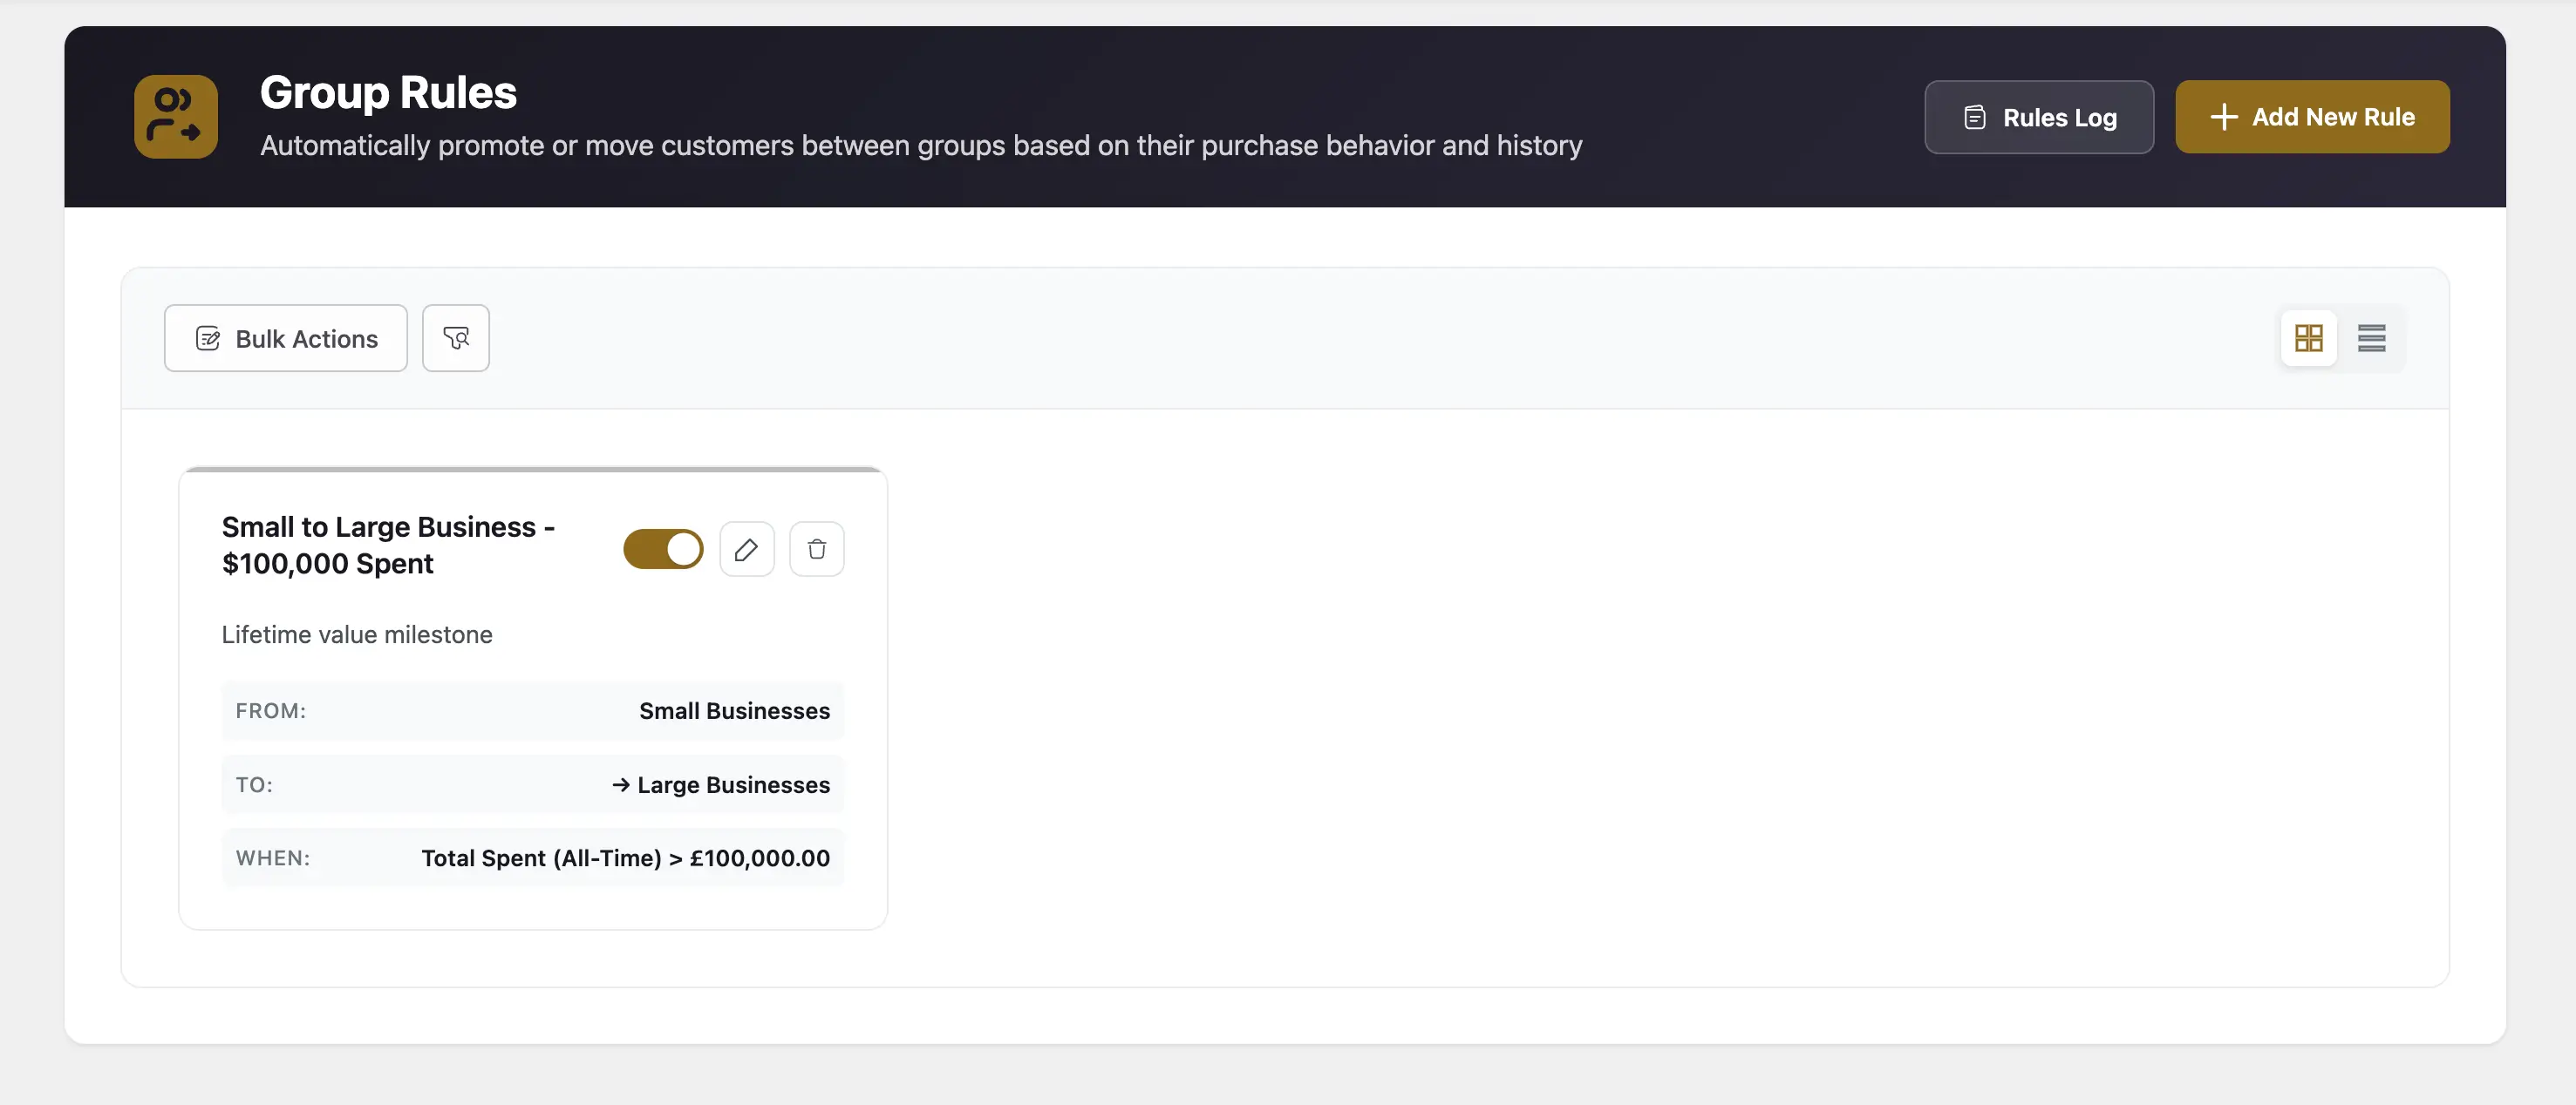2576x1105 pixels.
Task: Click the page subtitle about promoting customers
Action: click(x=920, y=146)
